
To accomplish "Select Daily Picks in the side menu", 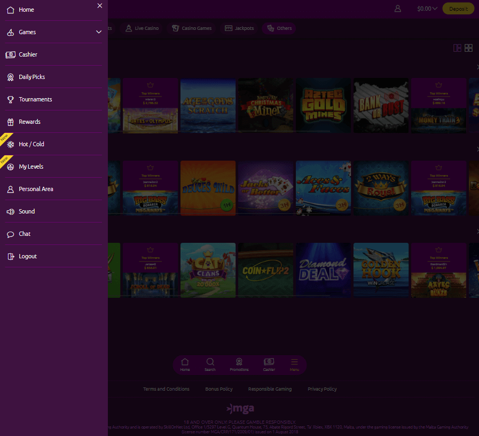I will click(x=53, y=77).
